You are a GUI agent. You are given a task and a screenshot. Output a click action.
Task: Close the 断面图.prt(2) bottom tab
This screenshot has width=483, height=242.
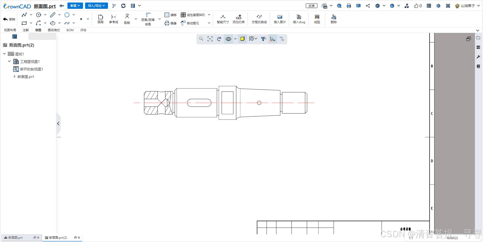79,237
